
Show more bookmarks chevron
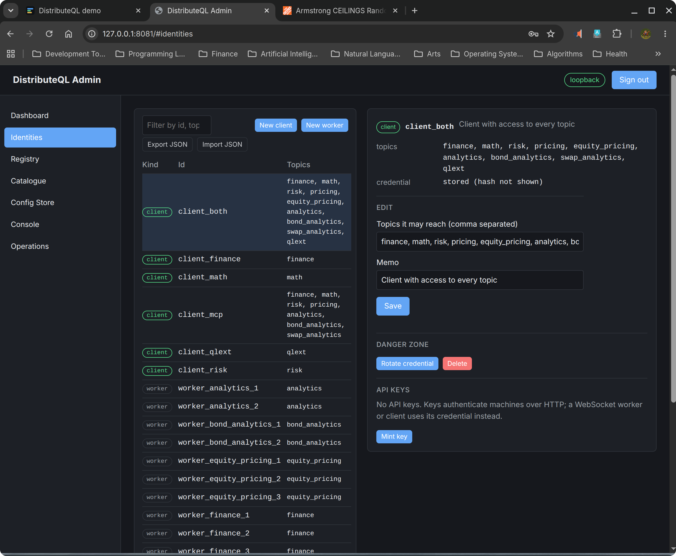click(x=658, y=54)
